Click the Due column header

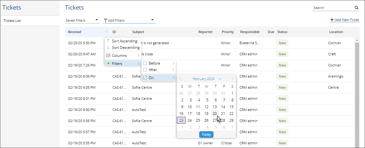click(x=270, y=32)
